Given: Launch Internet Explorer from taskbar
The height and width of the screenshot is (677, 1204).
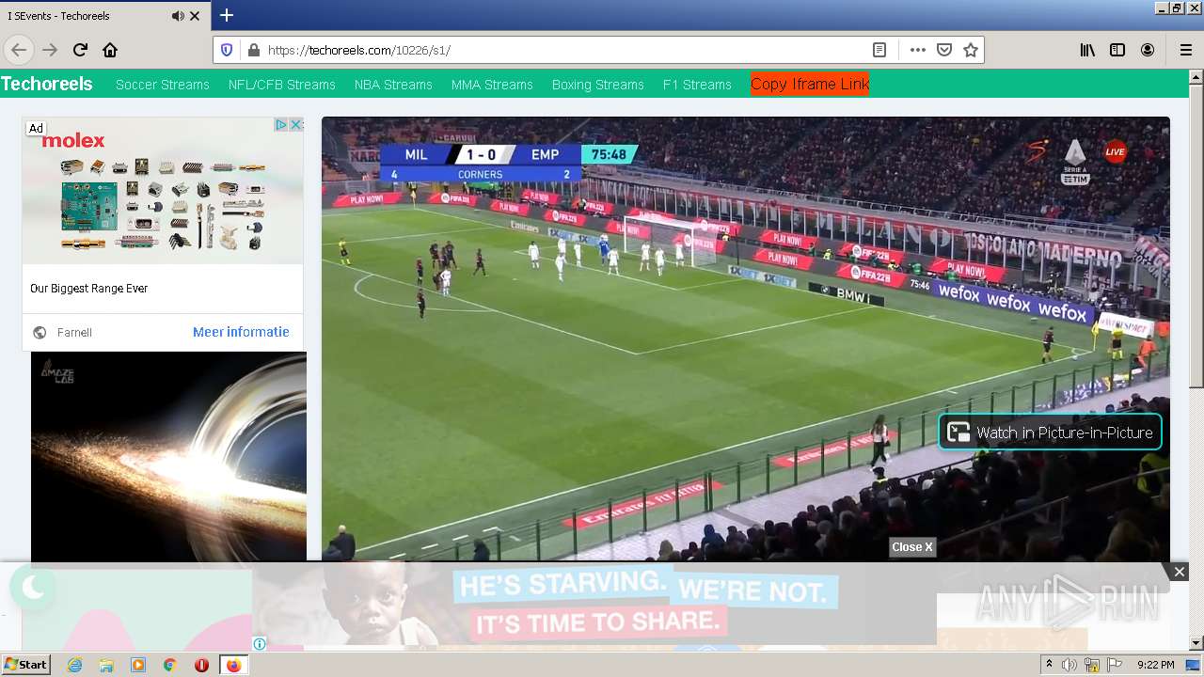Looking at the screenshot, I should point(74,665).
